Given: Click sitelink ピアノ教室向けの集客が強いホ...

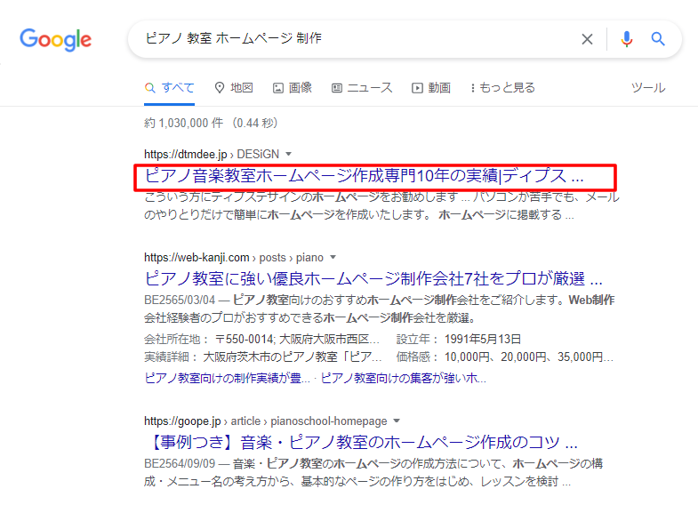Looking at the screenshot, I should (x=404, y=378).
